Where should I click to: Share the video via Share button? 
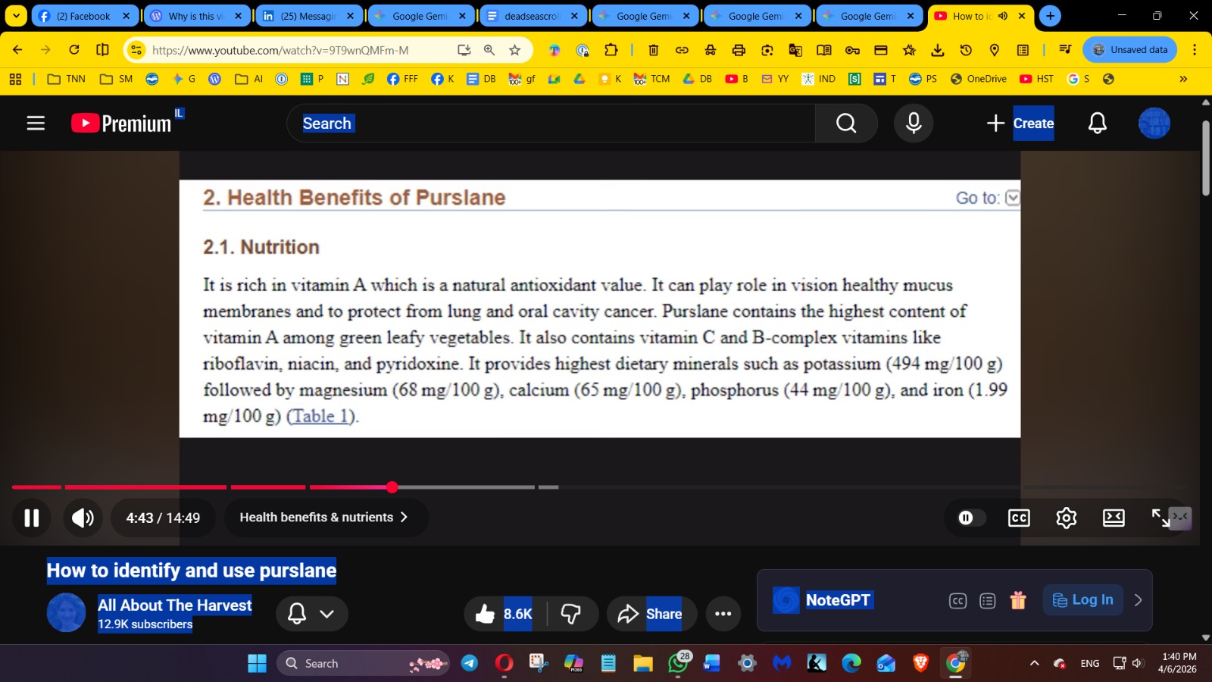click(x=650, y=614)
